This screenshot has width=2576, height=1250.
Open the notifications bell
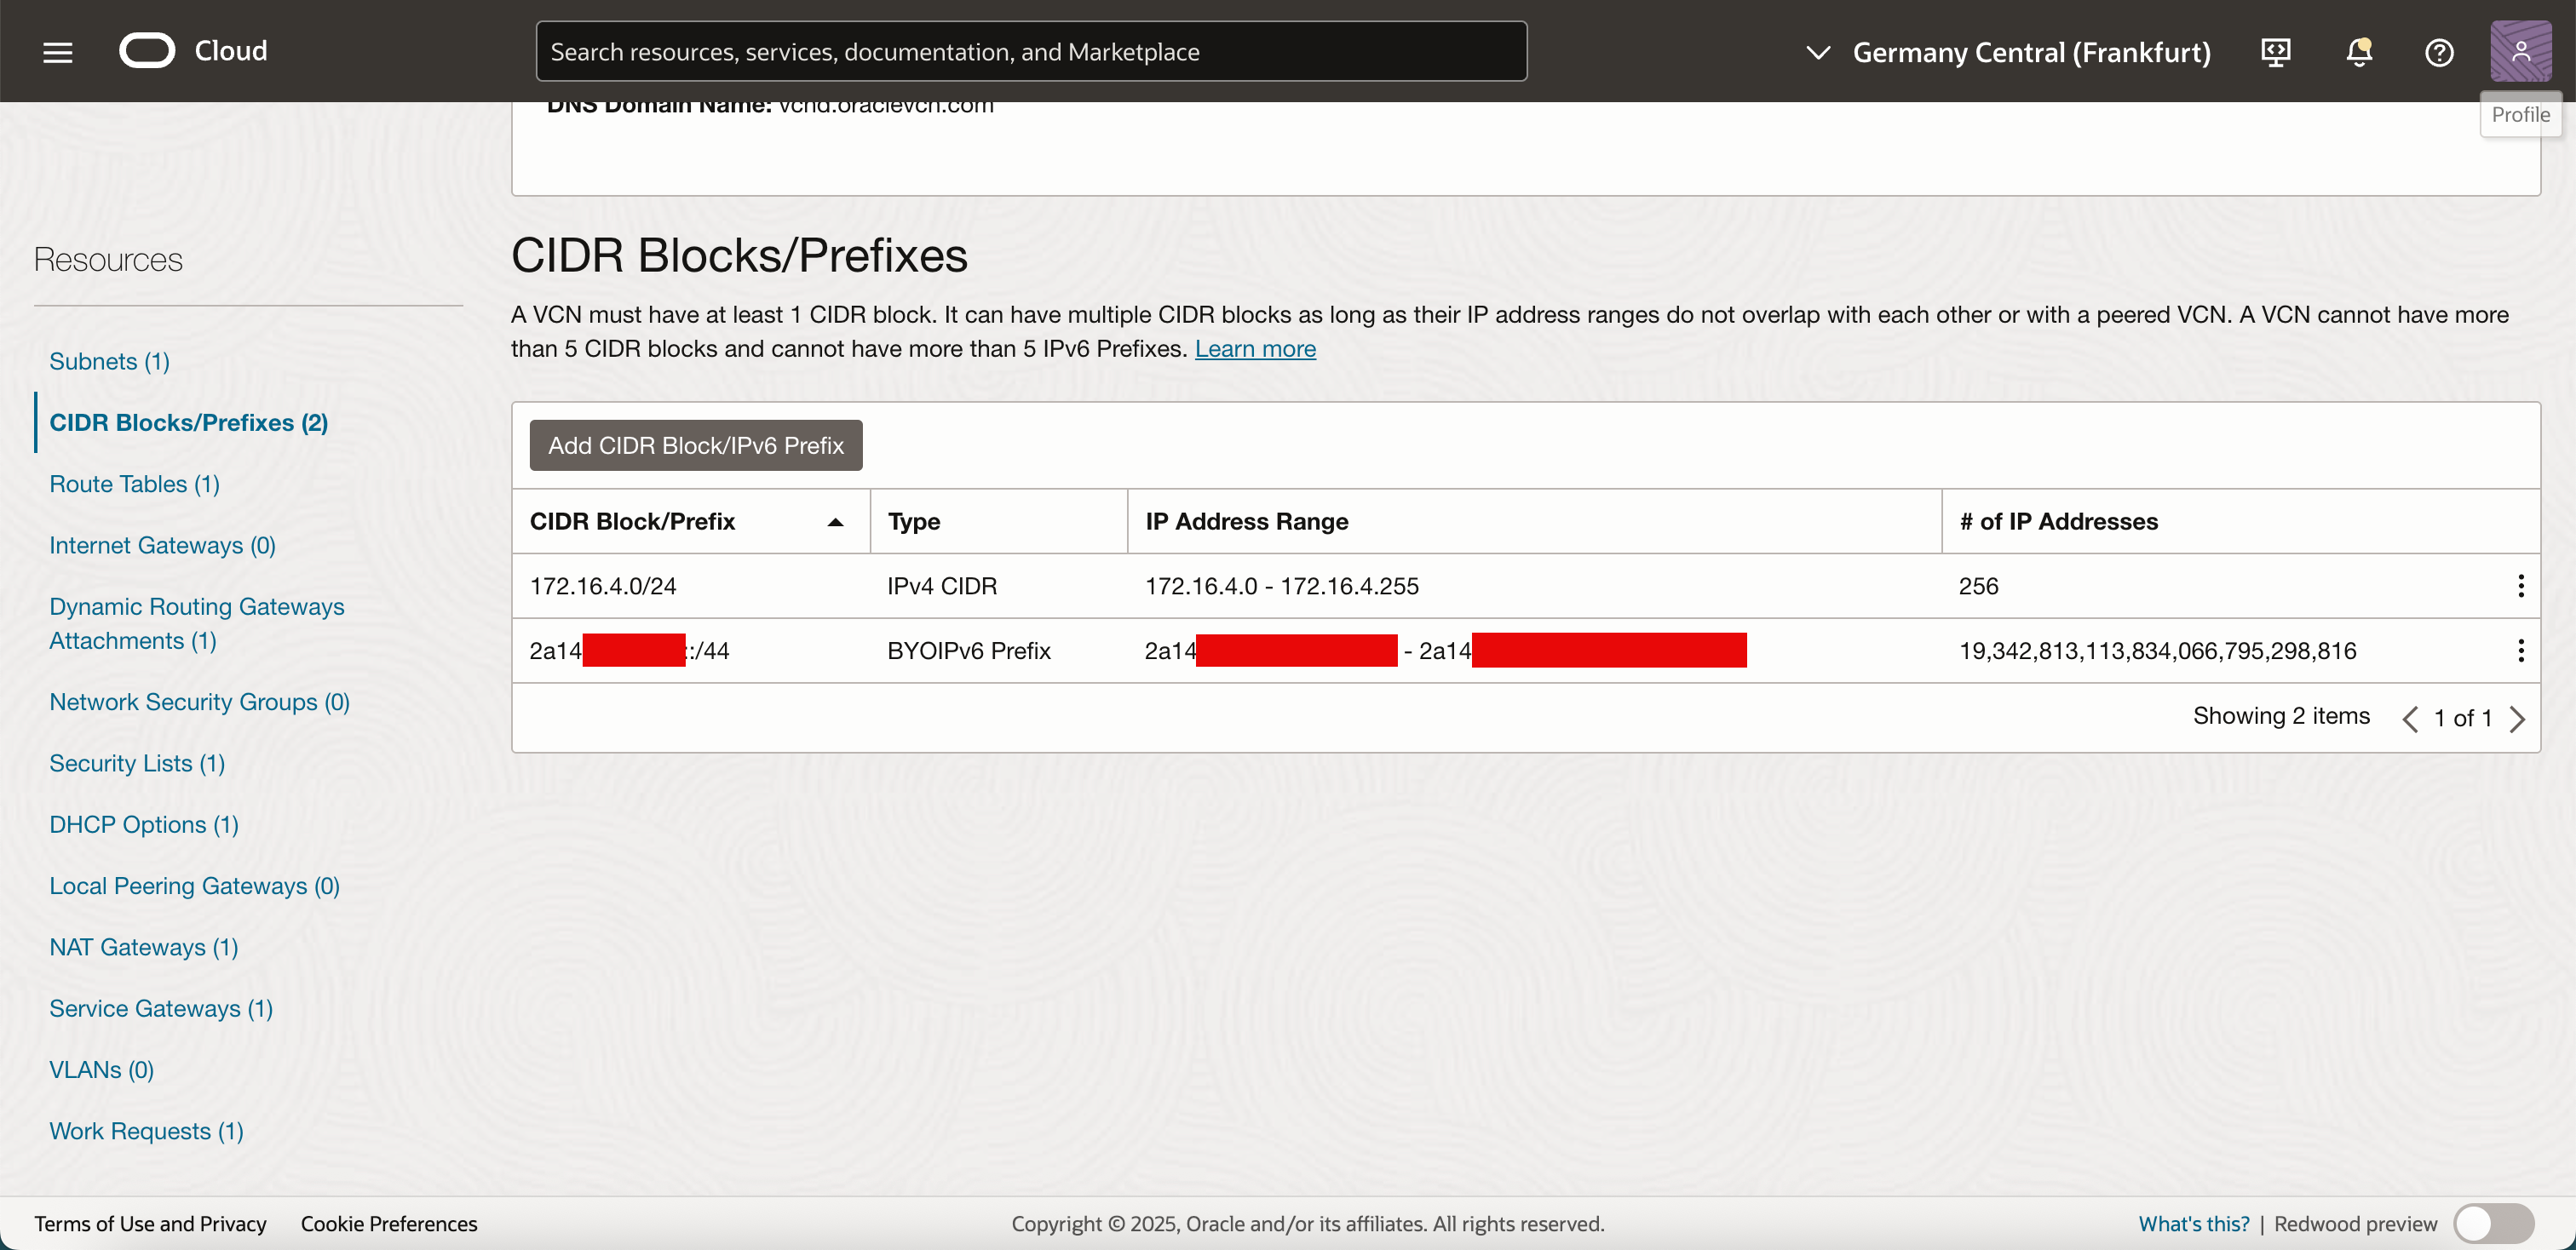click(x=2358, y=51)
